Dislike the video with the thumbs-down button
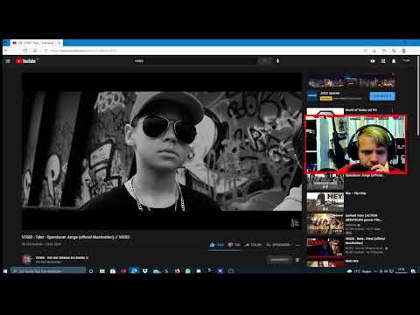 (234, 245)
